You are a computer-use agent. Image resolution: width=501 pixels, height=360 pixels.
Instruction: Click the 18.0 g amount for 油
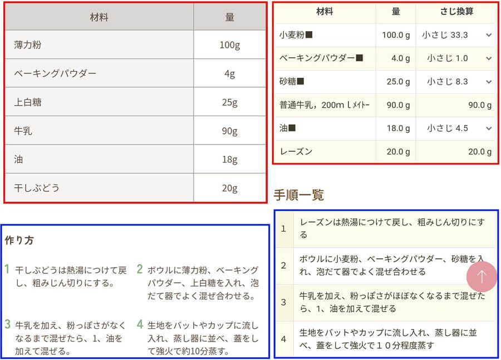[x=398, y=128]
